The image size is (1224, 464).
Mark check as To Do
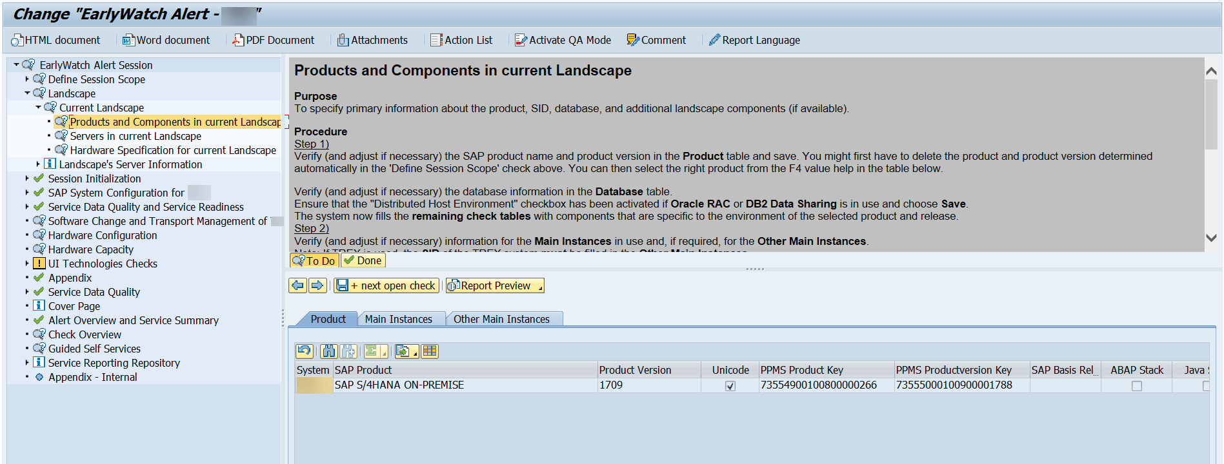click(314, 260)
